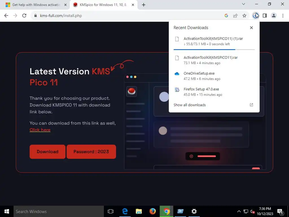The height and width of the screenshot is (217, 289).
Task: Open downloads page via external-link icon
Action: [x=251, y=105]
